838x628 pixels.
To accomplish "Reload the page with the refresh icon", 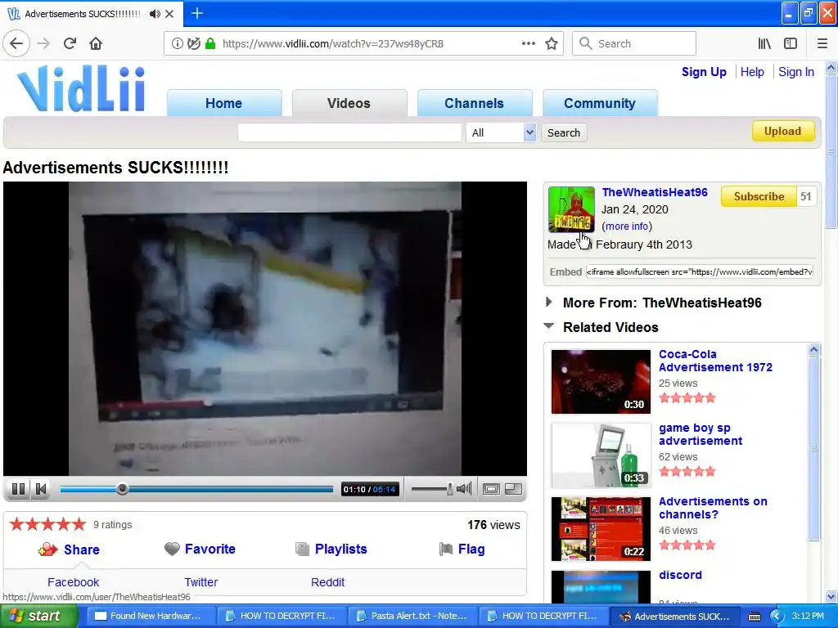I will (x=70, y=44).
